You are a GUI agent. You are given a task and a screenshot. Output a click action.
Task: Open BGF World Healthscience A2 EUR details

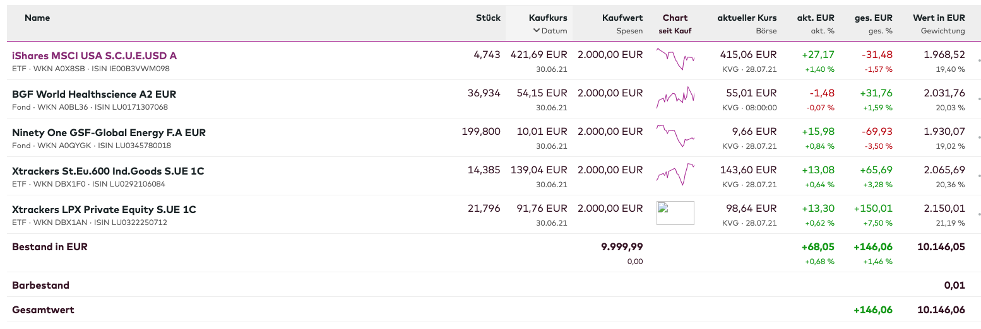point(94,95)
